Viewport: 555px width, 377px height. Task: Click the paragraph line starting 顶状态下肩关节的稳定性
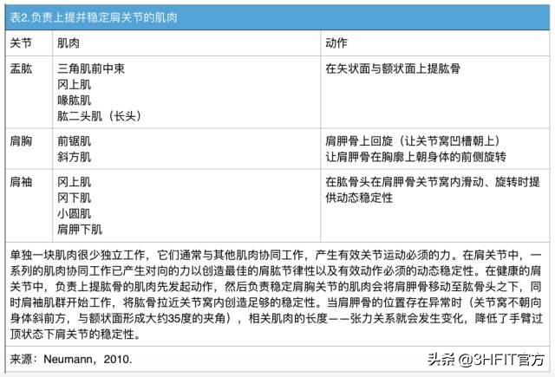click(x=75, y=334)
